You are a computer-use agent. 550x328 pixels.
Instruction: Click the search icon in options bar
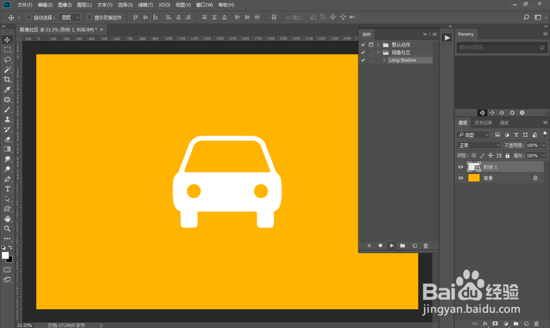pos(526,17)
